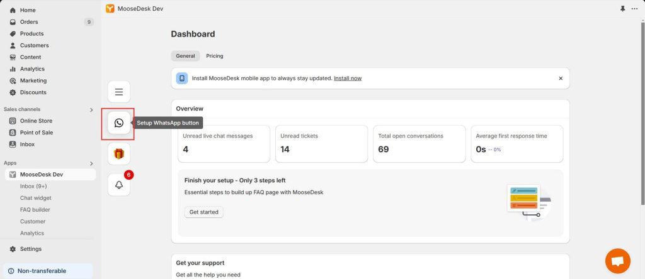Open the gift box rewards icon
Image resolution: width=645 pixels, height=279 pixels.
[119, 154]
